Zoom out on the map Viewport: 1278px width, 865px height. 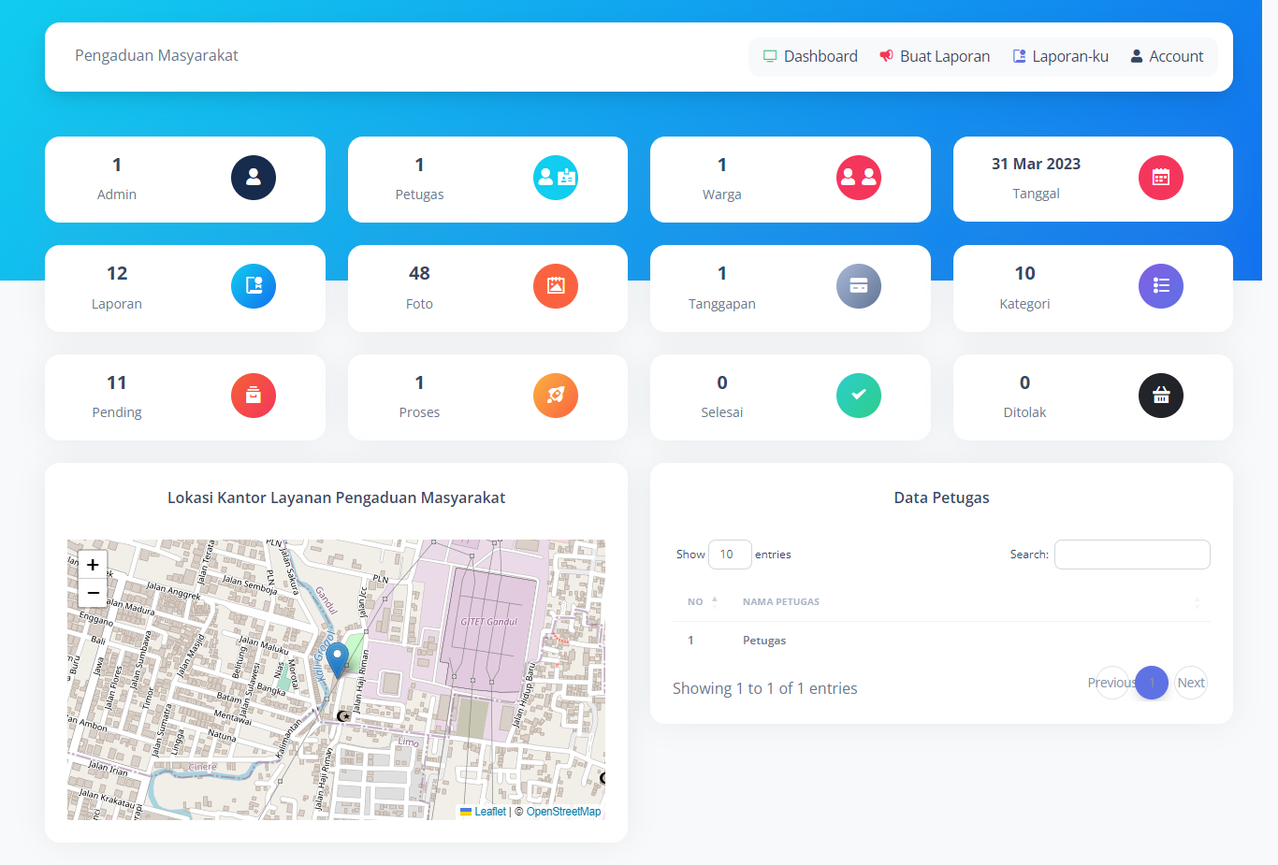click(93, 593)
